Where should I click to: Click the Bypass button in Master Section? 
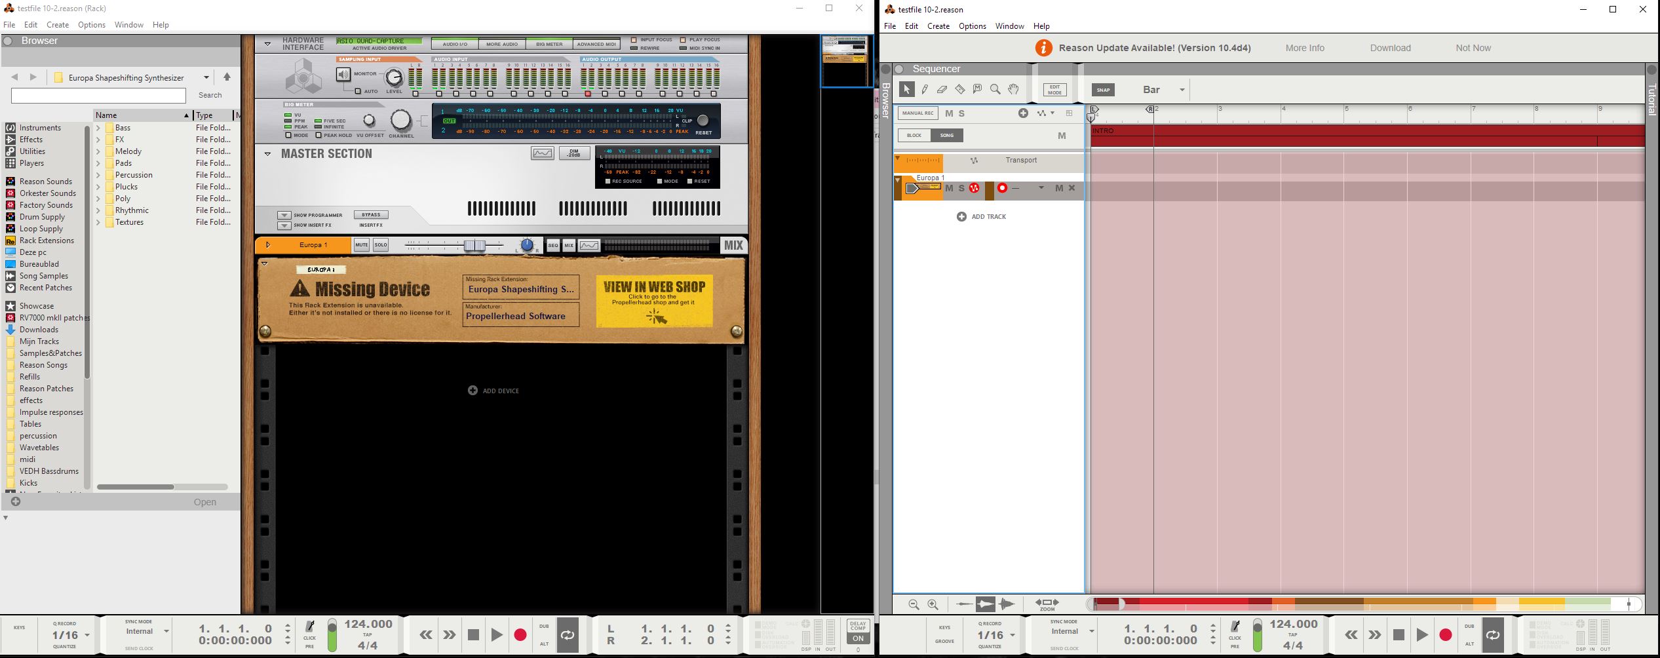(x=371, y=215)
